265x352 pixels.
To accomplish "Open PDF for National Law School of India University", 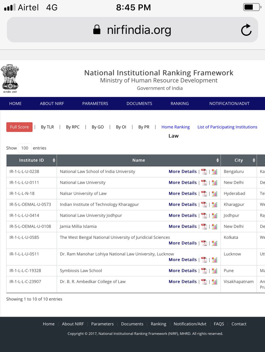I will coord(204,172).
